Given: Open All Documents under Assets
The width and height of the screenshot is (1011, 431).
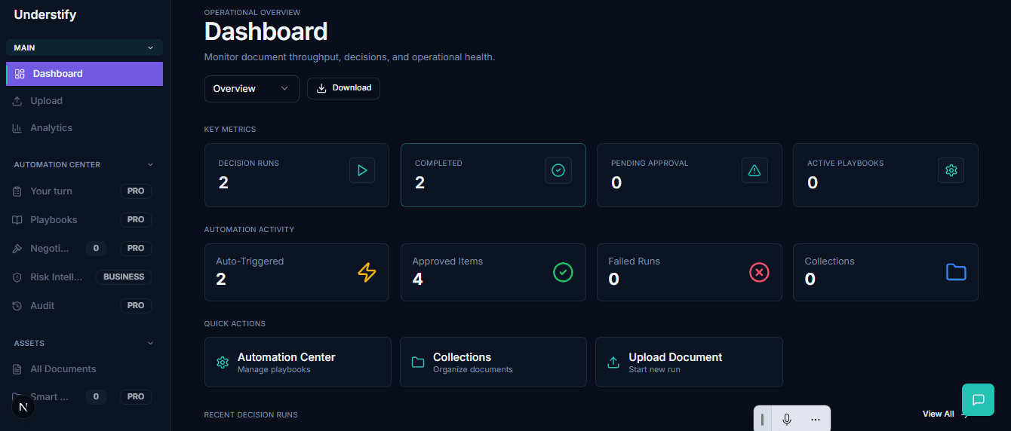Looking at the screenshot, I should tap(85, 369).
